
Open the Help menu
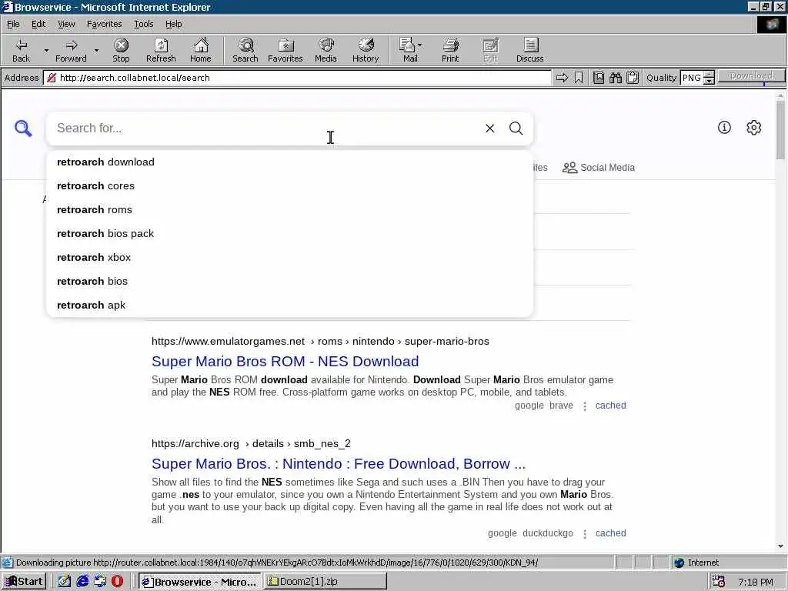pos(173,24)
